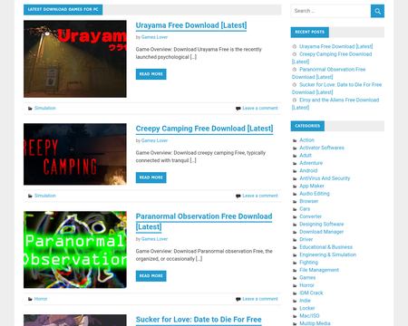
Task: Open the File Management category
Action: 319,270
